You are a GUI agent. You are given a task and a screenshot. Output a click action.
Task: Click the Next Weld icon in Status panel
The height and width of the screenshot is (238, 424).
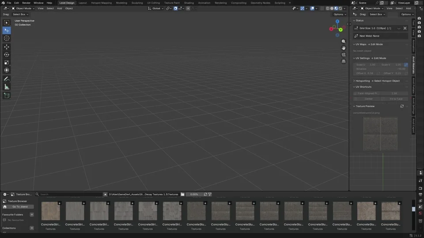click(356, 36)
